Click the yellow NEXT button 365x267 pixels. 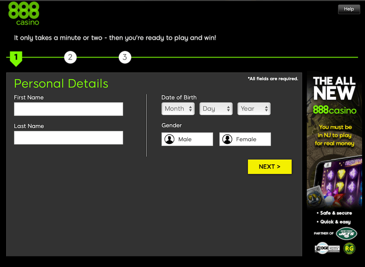point(270,167)
